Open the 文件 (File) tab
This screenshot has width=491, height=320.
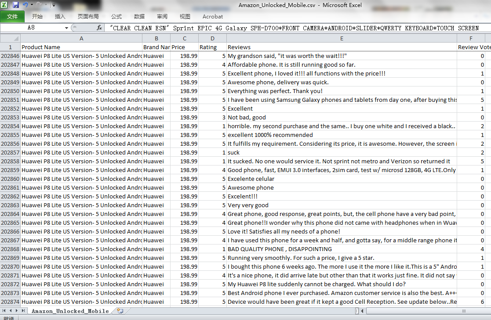click(x=12, y=17)
